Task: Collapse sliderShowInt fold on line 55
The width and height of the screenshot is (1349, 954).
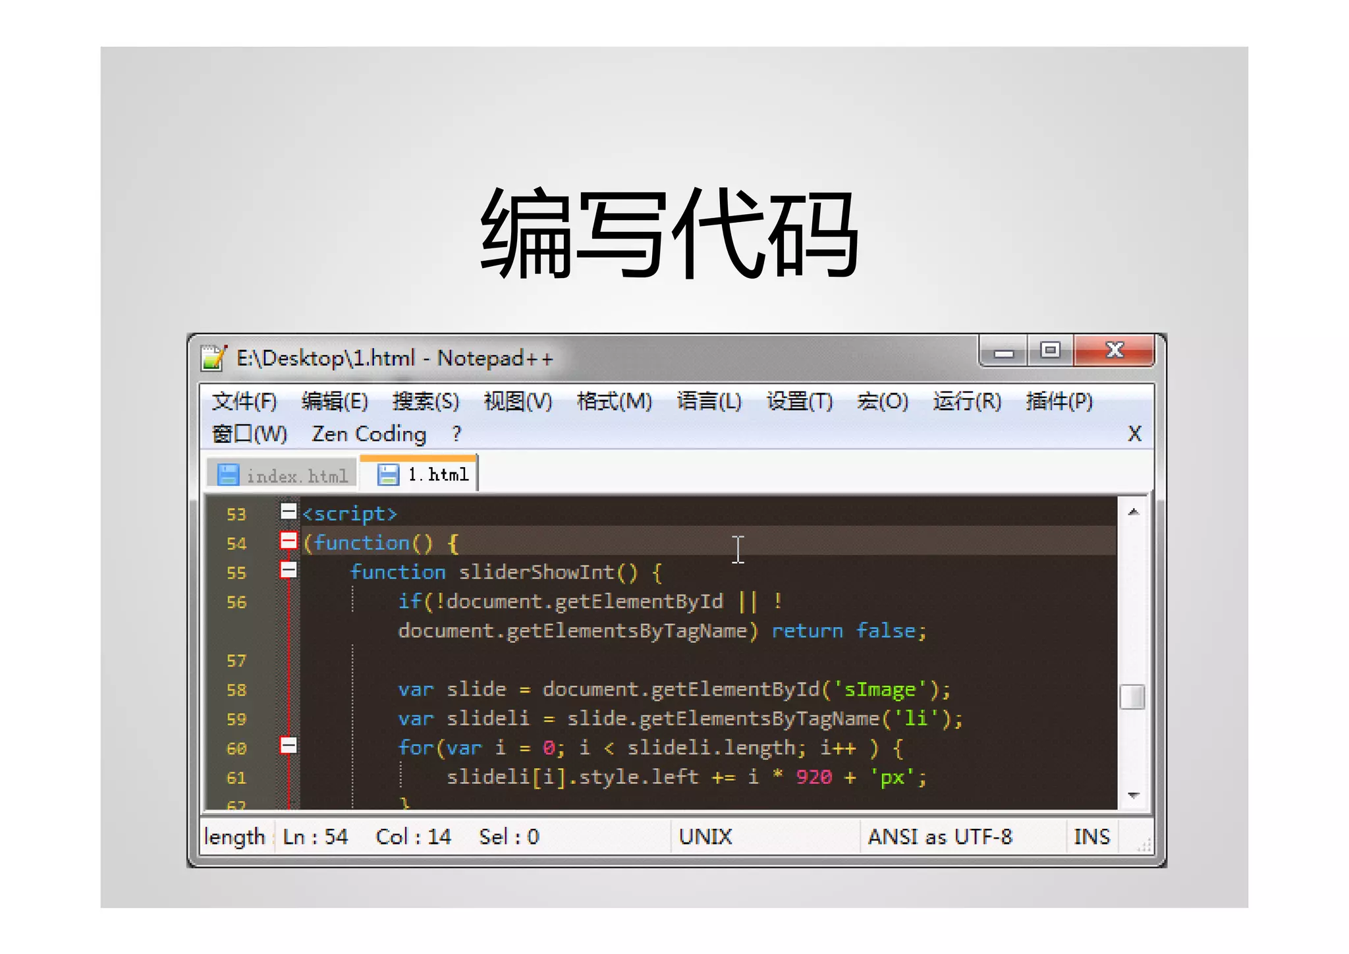Action: pos(289,570)
